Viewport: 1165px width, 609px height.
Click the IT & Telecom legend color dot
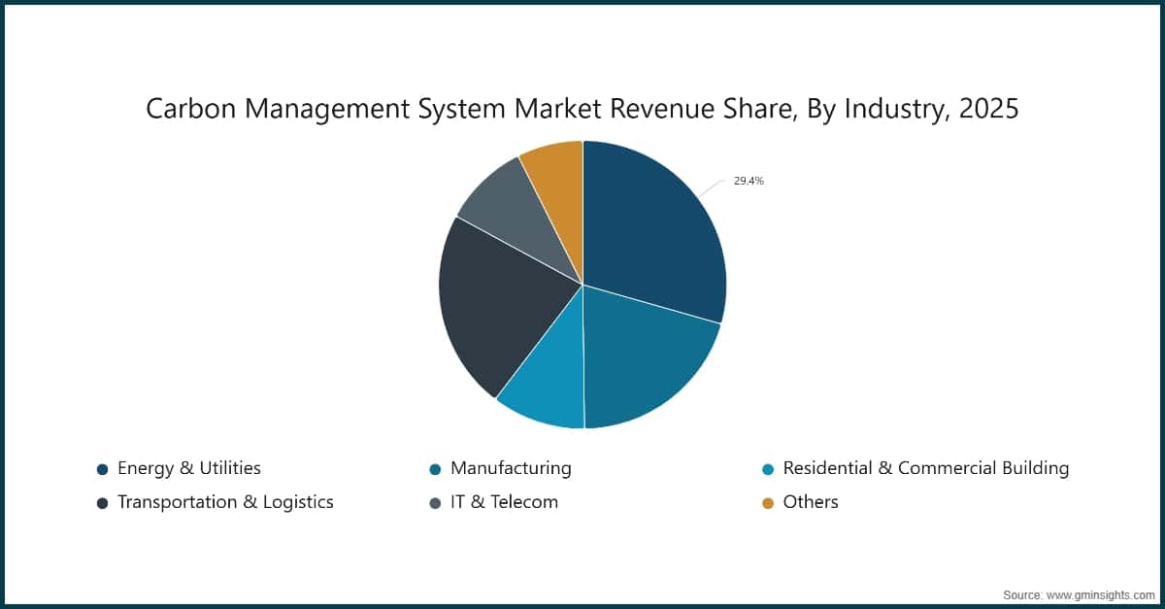435,503
